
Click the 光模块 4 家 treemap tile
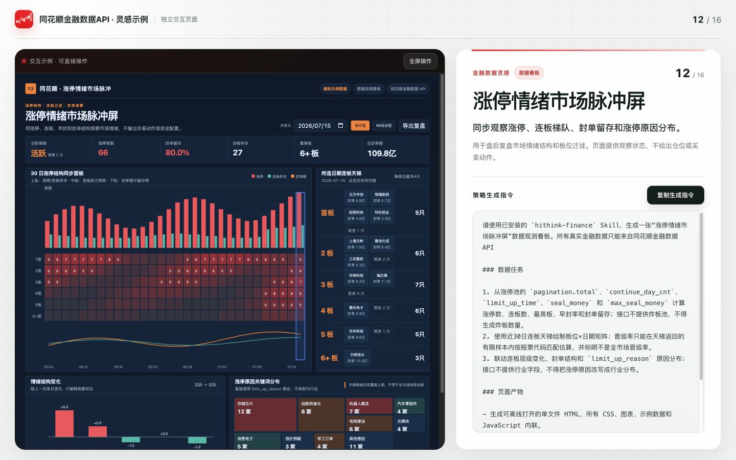click(x=409, y=424)
